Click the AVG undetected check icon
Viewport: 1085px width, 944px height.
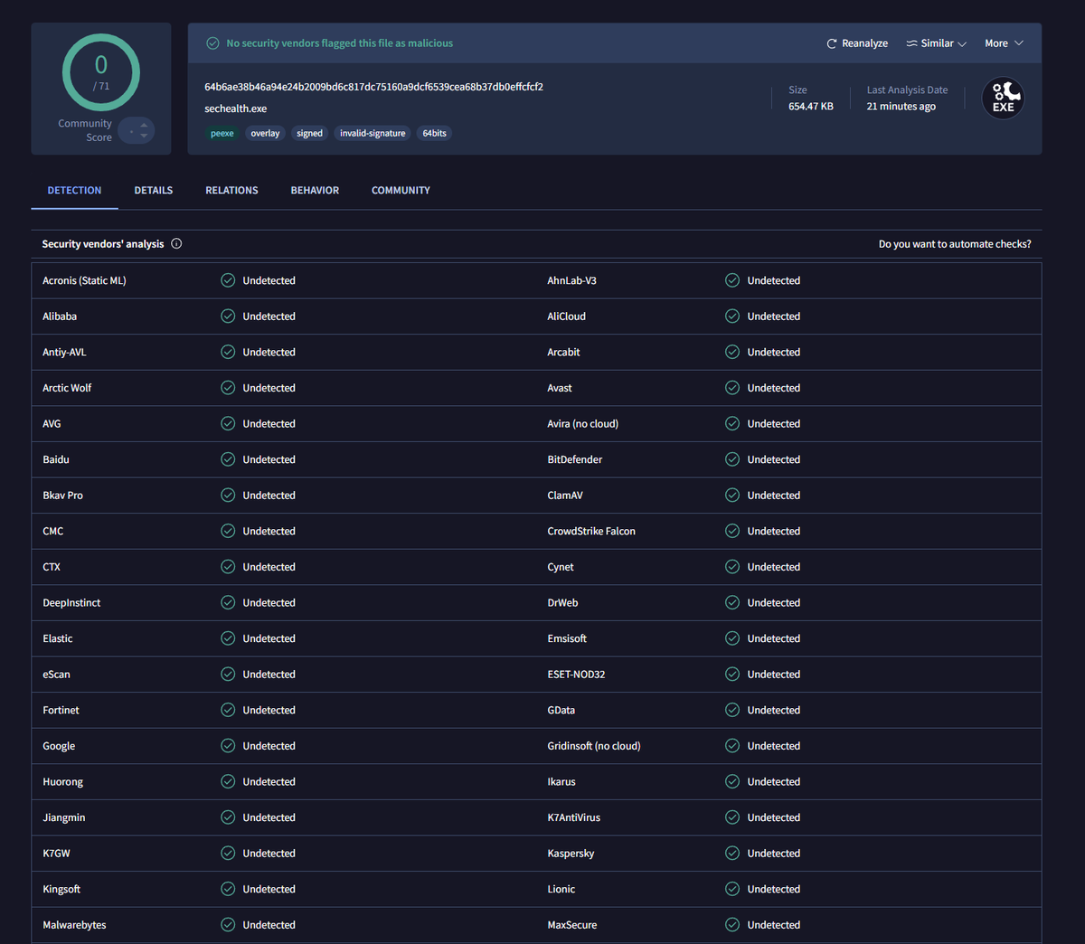[228, 423]
